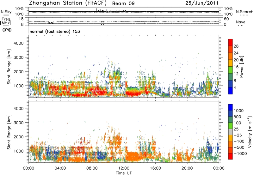Pick the yellow-orange Power colorbar segment near 16
Image resolution: width=253 pixels, height=175 pixels.
coord(231,63)
